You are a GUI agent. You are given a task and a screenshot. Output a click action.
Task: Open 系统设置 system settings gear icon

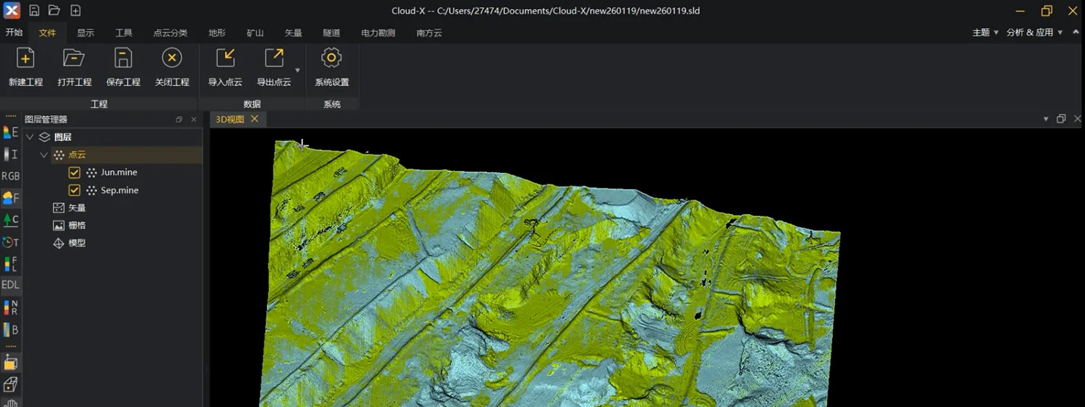point(332,58)
